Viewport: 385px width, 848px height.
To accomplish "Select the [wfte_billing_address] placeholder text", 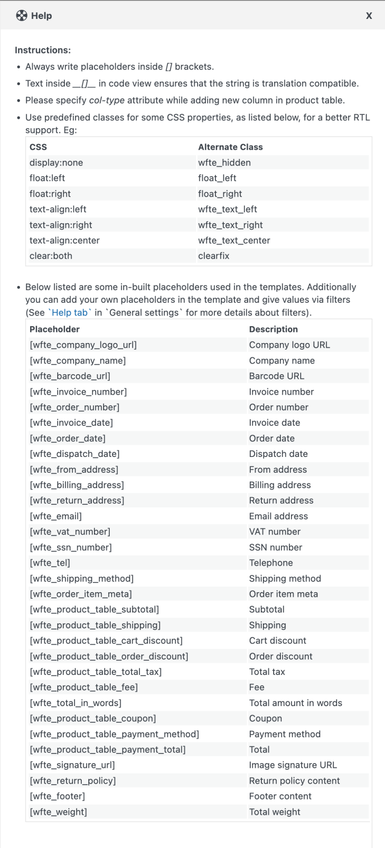I will pyautogui.click(x=77, y=485).
